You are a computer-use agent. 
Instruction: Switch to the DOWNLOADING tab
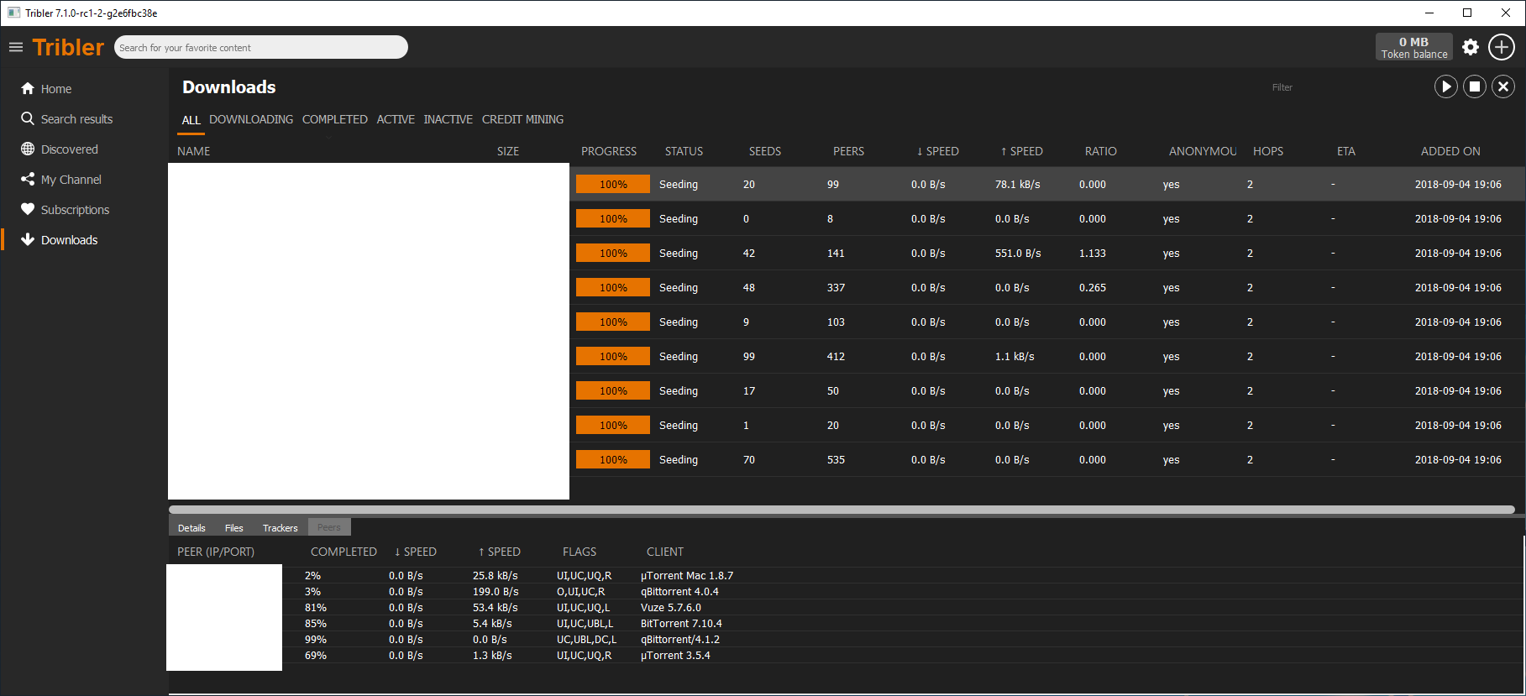coord(251,119)
